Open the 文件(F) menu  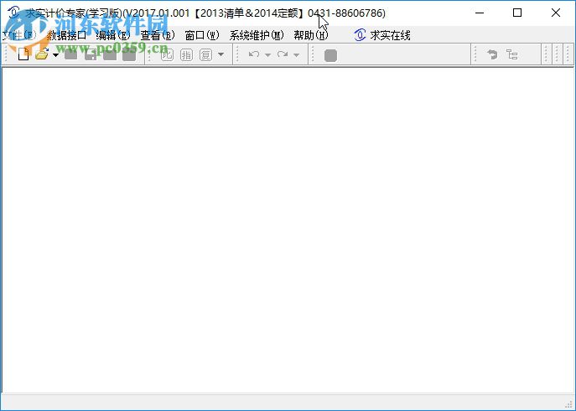pyautogui.click(x=19, y=35)
